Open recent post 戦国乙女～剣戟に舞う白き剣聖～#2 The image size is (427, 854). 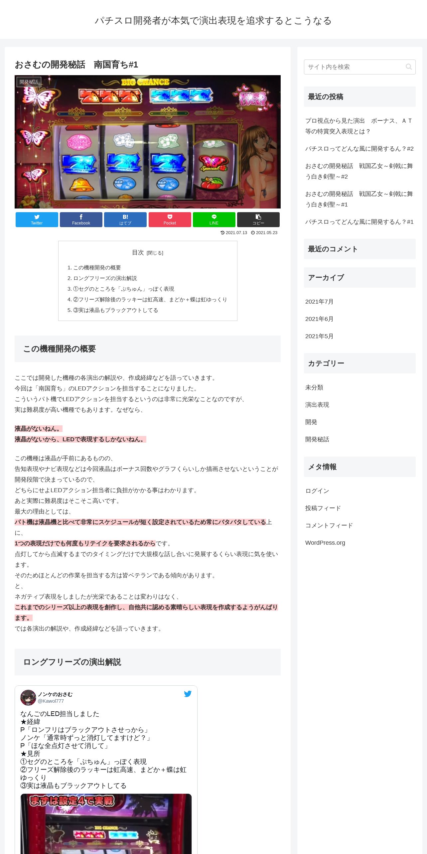359,171
